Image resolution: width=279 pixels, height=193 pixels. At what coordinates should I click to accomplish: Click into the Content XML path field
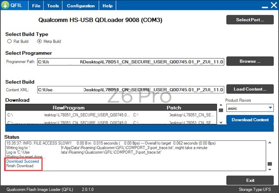tap(130, 90)
